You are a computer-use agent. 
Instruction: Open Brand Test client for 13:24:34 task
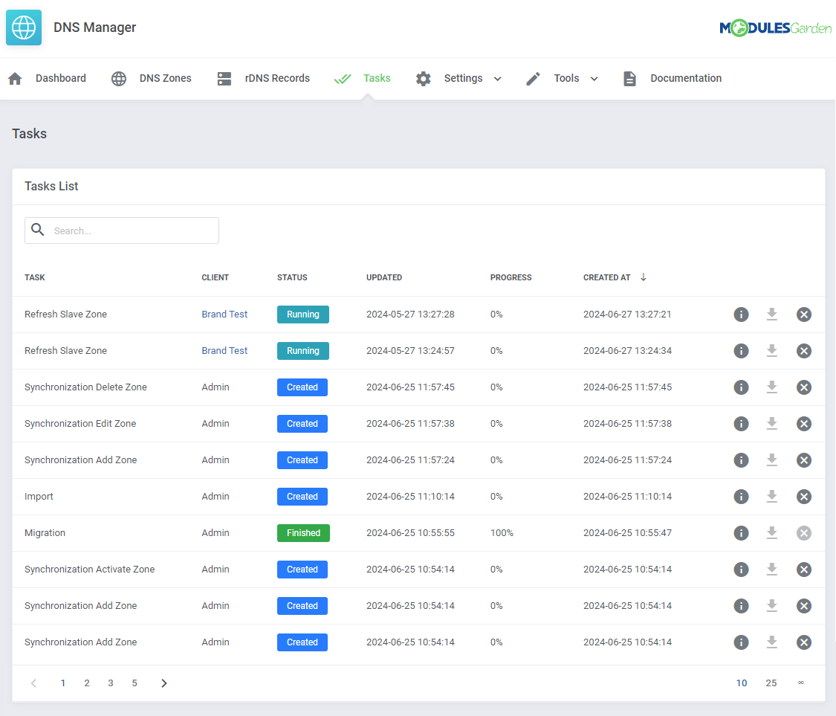(224, 350)
